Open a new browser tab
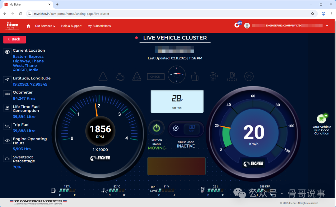Screen dimensions: 336x207 pos(57,4)
